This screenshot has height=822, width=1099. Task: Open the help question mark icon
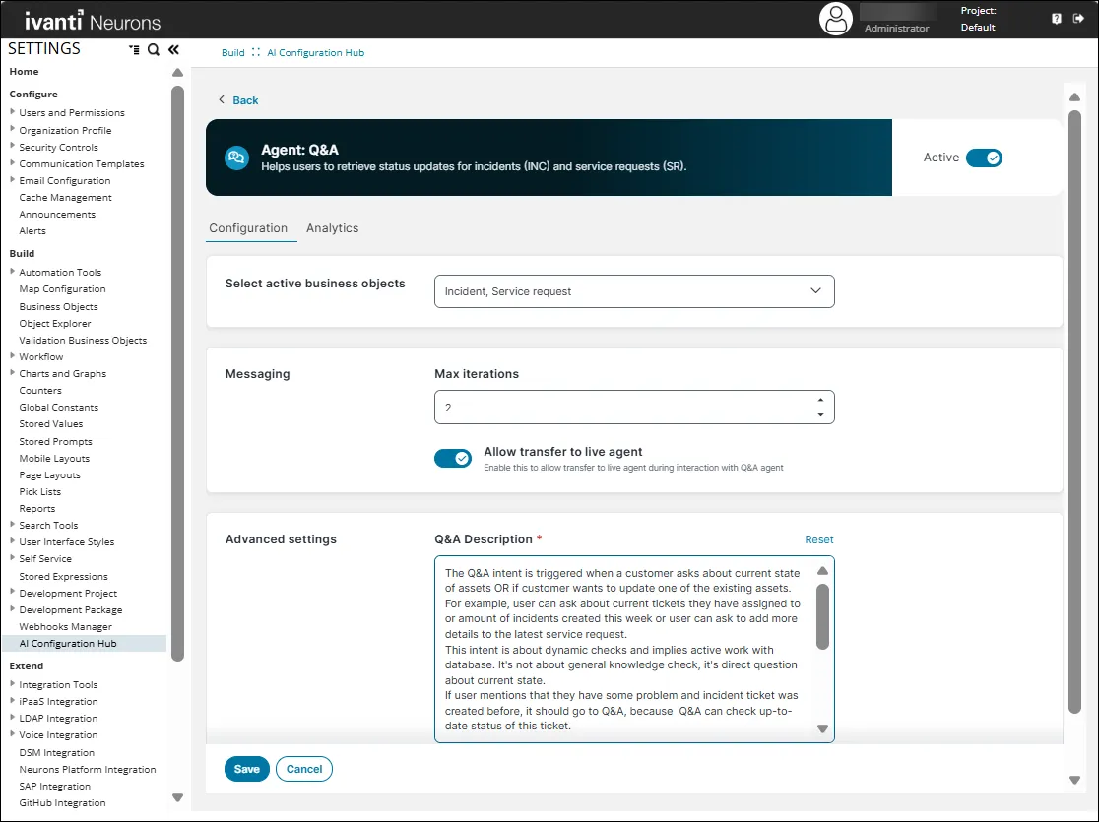click(x=1057, y=19)
